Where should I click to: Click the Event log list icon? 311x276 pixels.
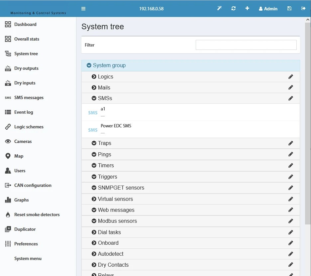pyautogui.click(x=8, y=112)
